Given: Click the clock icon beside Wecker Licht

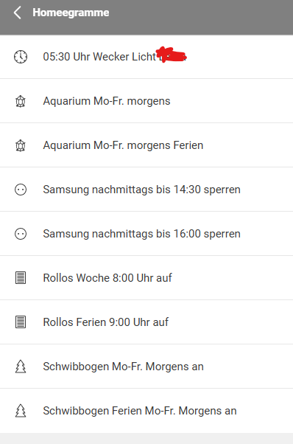Looking at the screenshot, I should 21,57.
